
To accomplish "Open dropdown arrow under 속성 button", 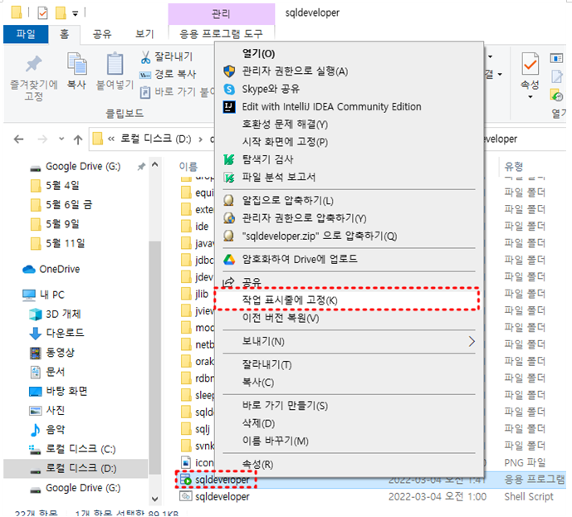I will pos(530,97).
